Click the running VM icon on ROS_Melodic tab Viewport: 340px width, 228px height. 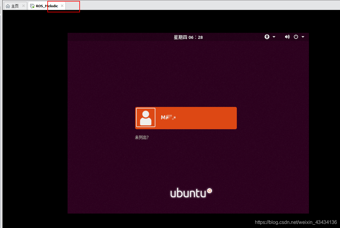tap(32, 6)
